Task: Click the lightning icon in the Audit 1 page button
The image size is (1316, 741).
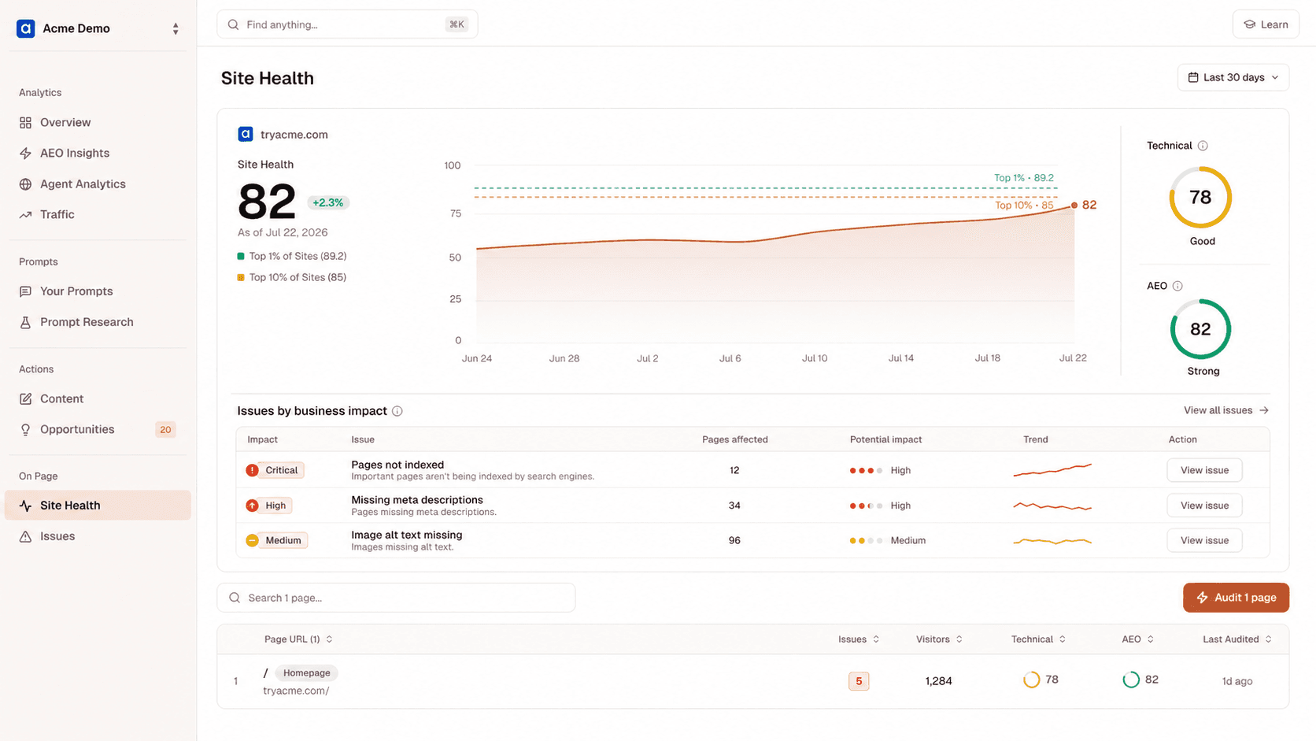Action: coord(1202,598)
